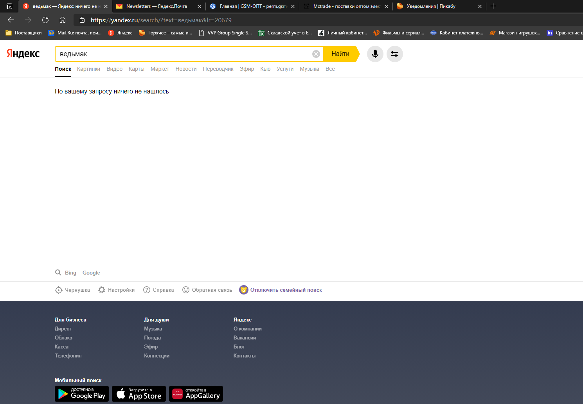Click the browser address bar URL

161,20
